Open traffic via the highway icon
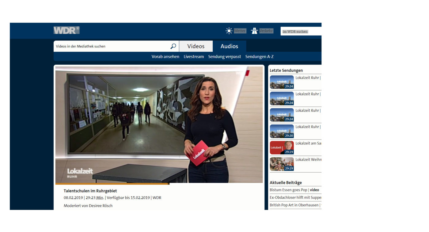The height and width of the screenshot is (232, 429). [x=254, y=31]
